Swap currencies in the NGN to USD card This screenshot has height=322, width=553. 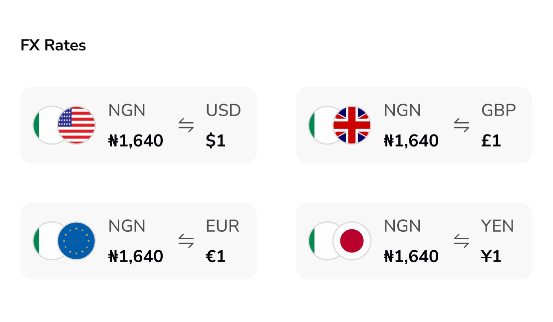point(186,125)
